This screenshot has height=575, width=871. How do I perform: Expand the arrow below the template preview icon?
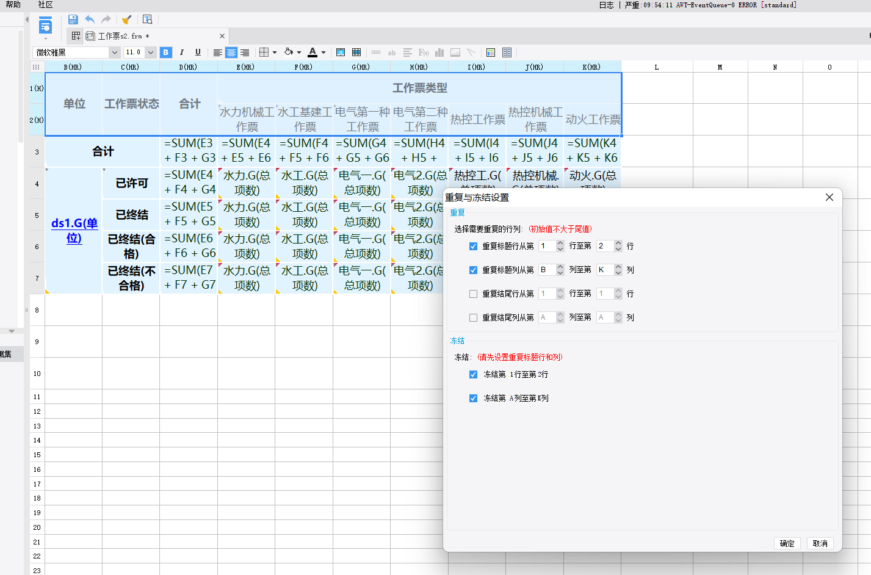coord(46,38)
